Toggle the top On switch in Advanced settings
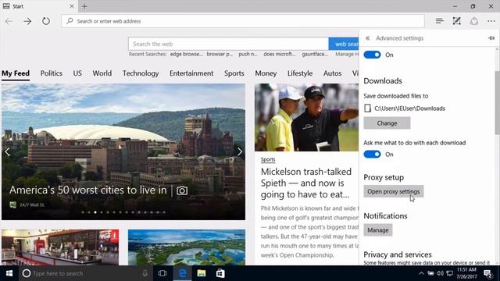Image resolution: width=500 pixels, height=281 pixels. 372,55
